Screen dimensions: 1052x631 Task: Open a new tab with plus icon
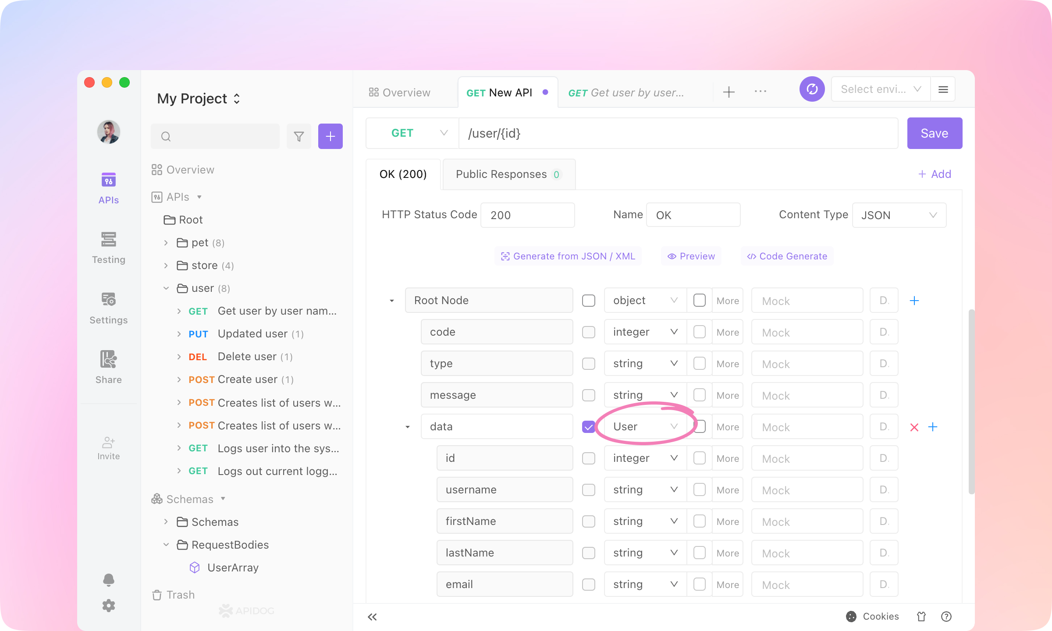pyautogui.click(x=729, y=92)
